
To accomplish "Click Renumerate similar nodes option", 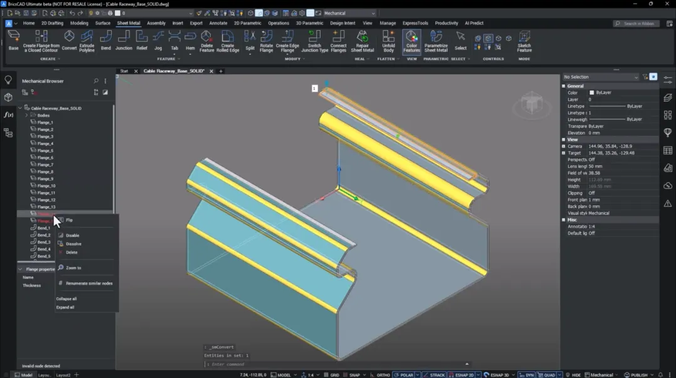I will [x=90, y=283].
